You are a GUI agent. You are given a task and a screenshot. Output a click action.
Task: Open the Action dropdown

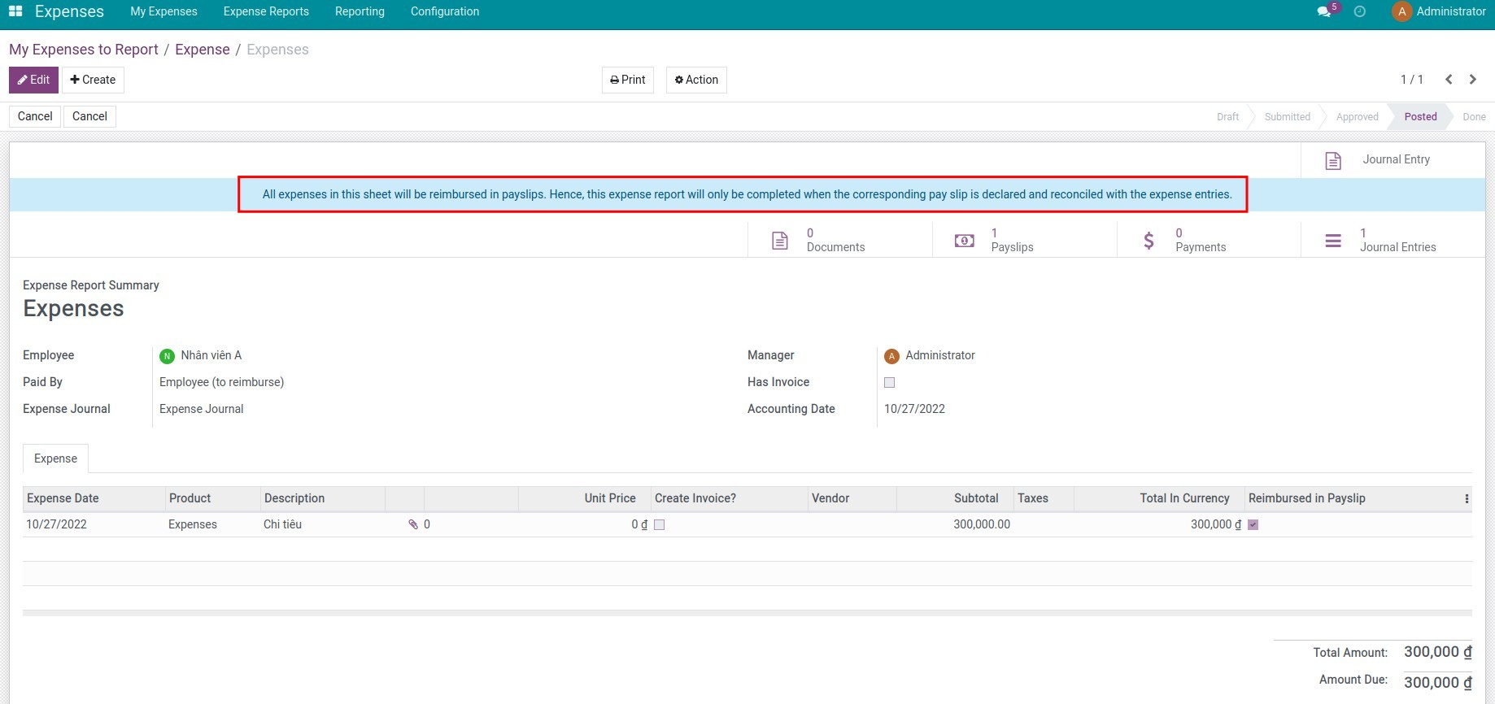pyautogui.click(x=696, y=80)
